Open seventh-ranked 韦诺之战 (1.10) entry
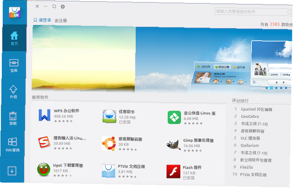 coord(254,153)
